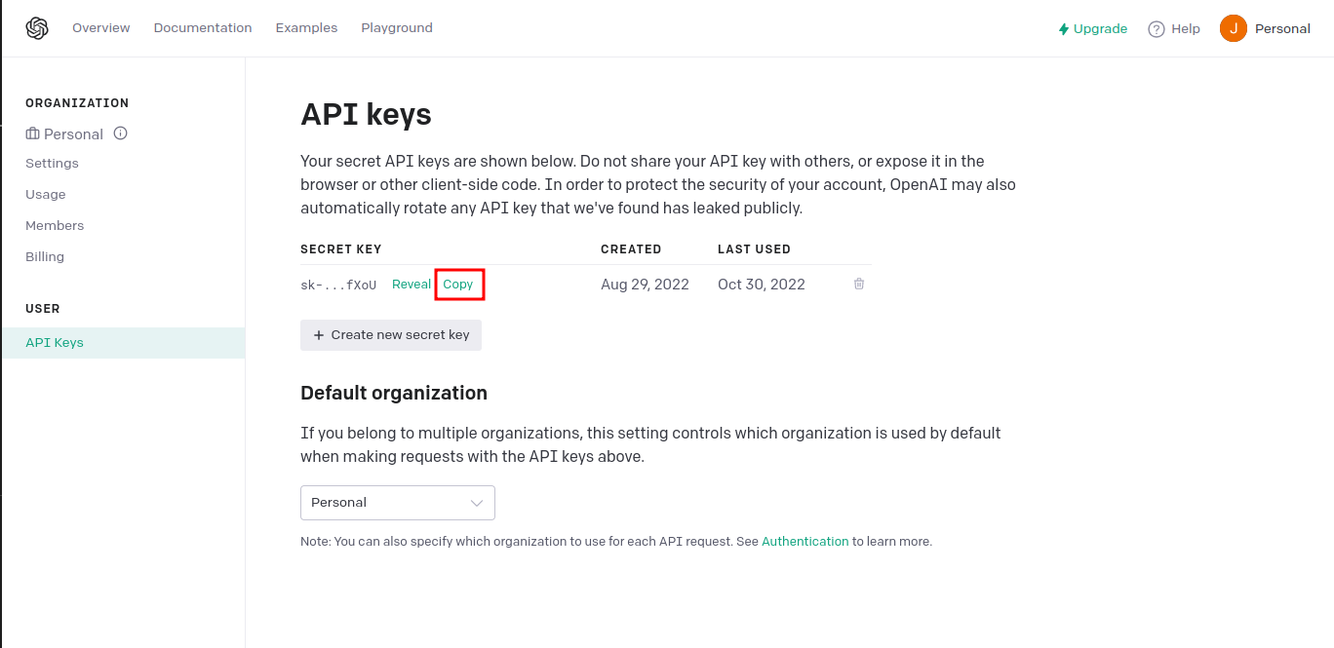
Task: Select the API Keys sidebar item
Action: tap(123, 343)
